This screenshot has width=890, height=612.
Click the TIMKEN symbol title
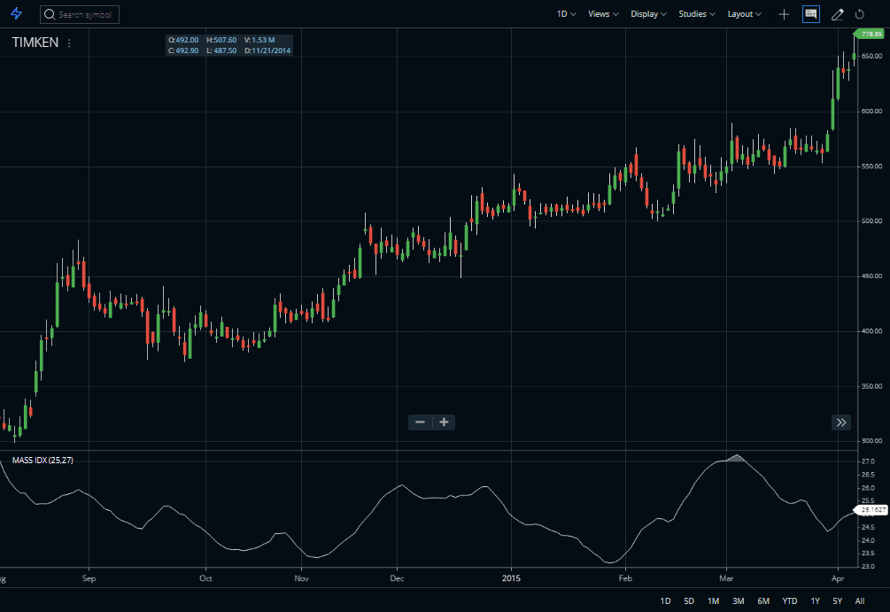click(35, 43)
